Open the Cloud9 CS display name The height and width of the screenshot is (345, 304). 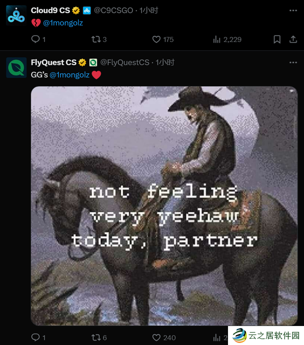[51, 10]
